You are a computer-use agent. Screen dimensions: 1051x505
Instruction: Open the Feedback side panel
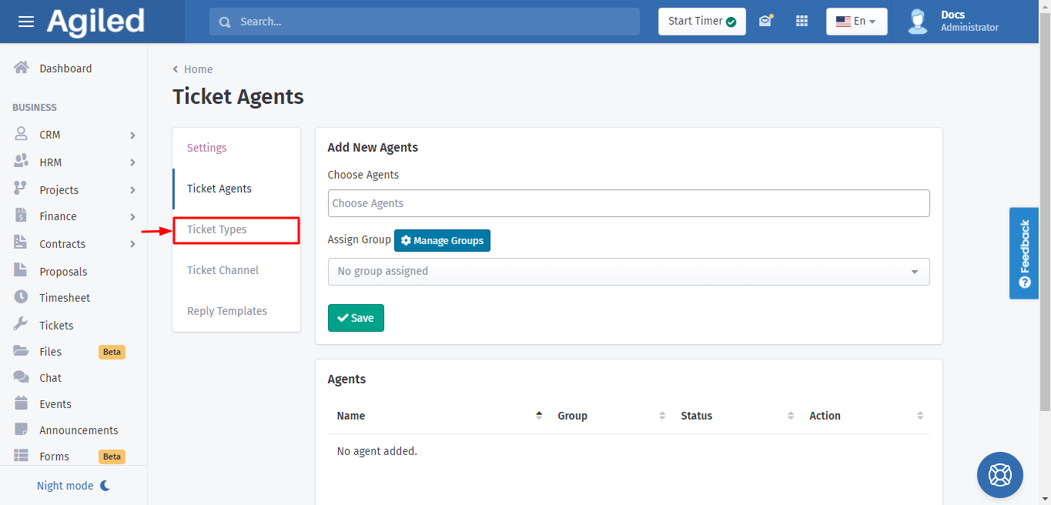[1023, 252]
